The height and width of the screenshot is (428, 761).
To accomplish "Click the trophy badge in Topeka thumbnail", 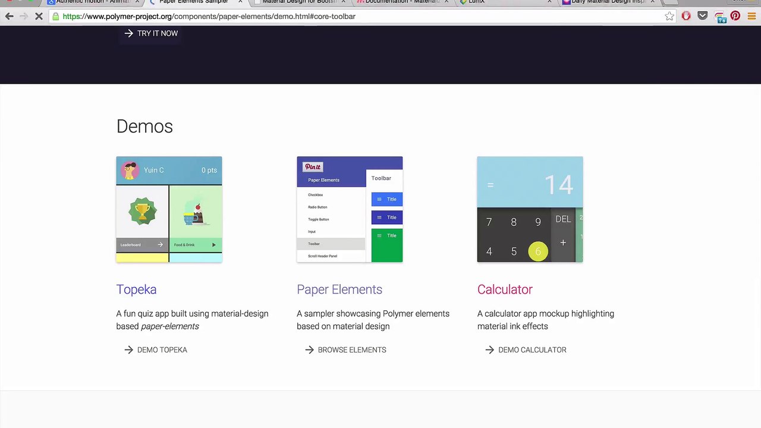I will pos(143,211).
